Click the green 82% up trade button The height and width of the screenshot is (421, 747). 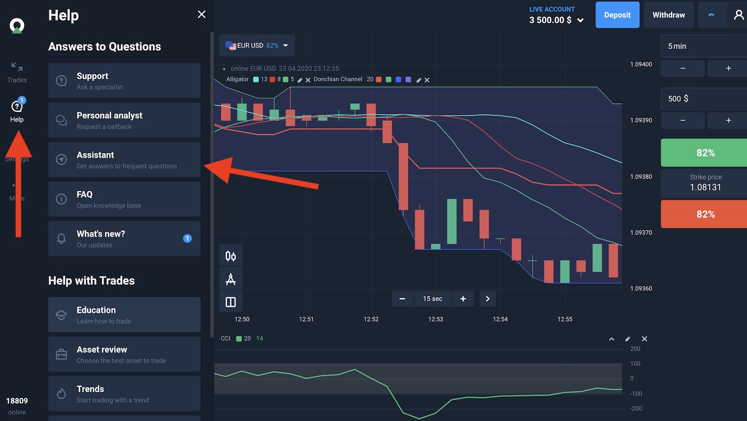pyautogui.click(x=705, y=153)
